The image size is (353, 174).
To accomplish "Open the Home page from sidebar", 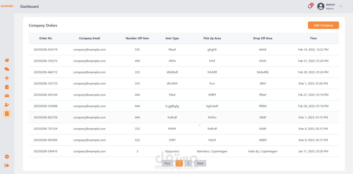I will 7,60.
